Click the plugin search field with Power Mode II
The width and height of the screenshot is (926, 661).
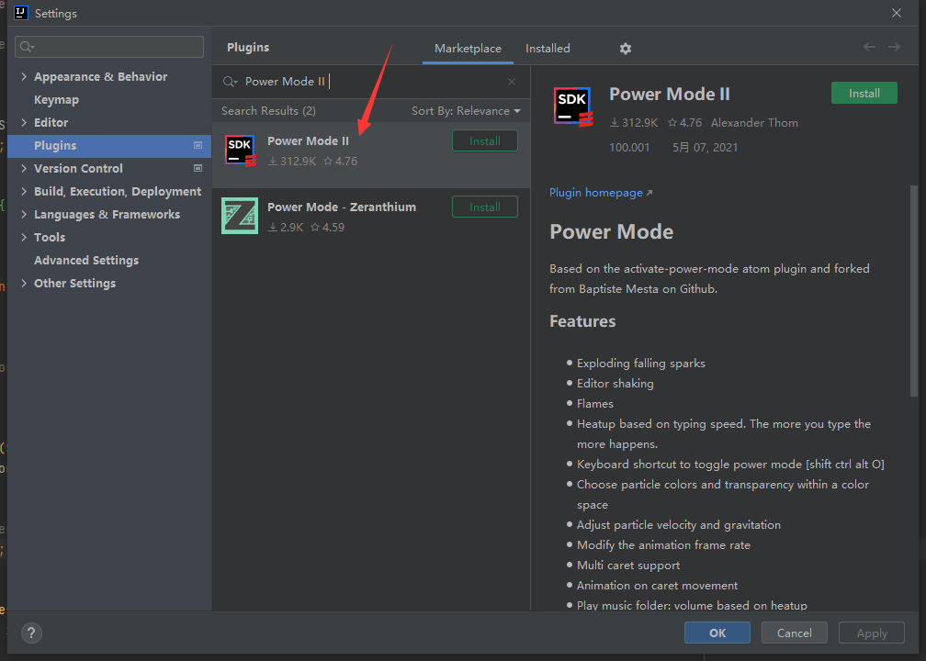click(x=371, y=82)
